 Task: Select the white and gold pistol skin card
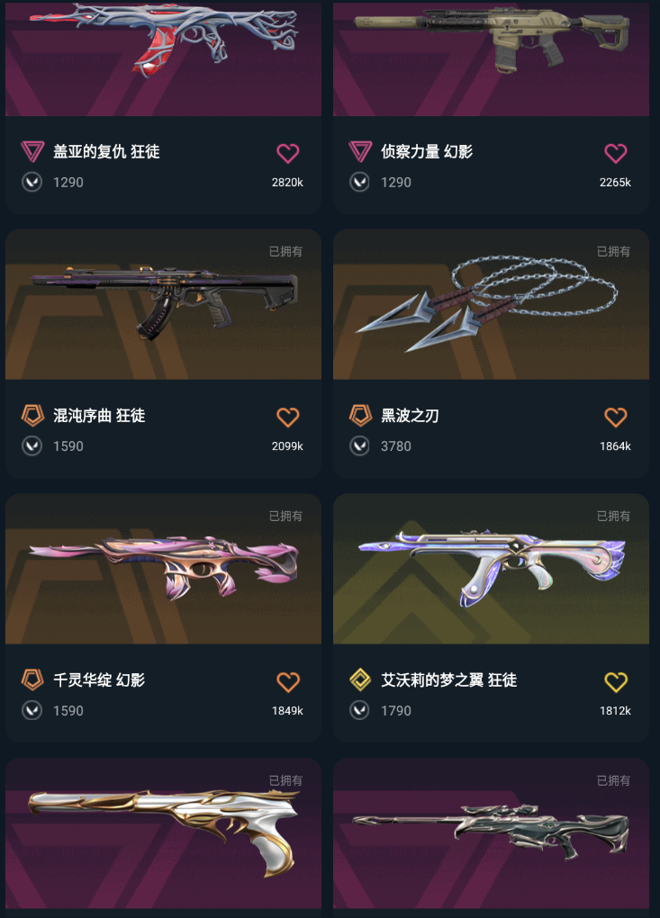(163, 839)
